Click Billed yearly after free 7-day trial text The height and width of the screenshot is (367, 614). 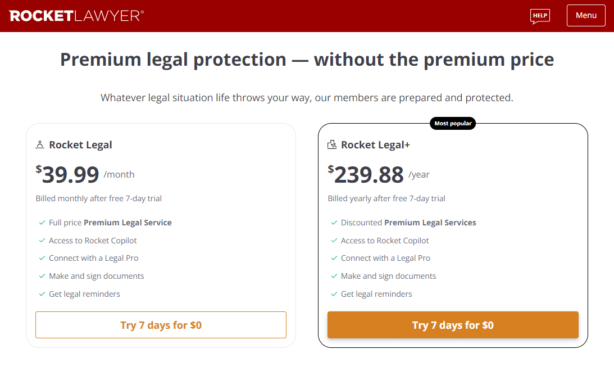[x=386, y=198]
